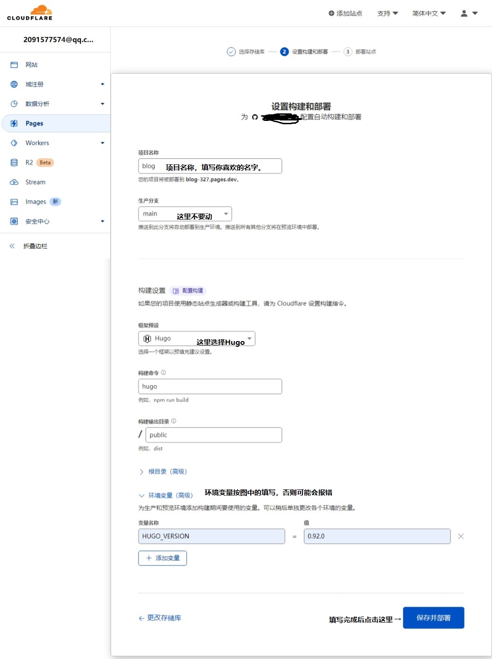Open the 支持 dropdown menu
This screenshot has width=492, height=659.
point(388,13)
